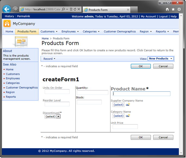Image resolution: width=186 pixels, height=158 pixels.
Task: Click the browser Forward arrow button
Action: [x=15, y=9]
